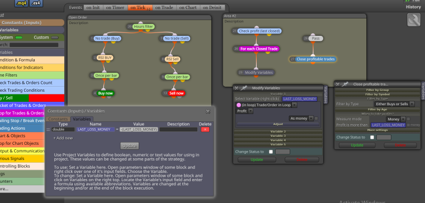The image size is (425, 203).
Task: Switch to the on Init event tab
Action: pos(93,7)
